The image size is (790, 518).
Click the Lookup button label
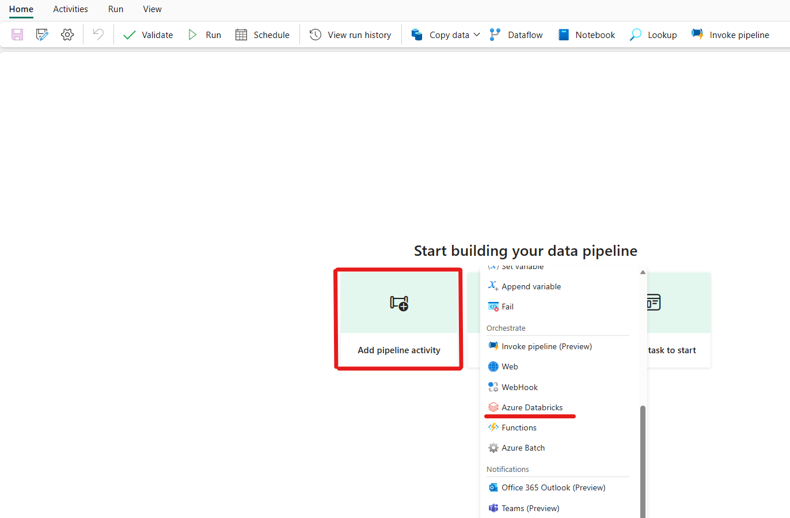[x=662, y=35]
